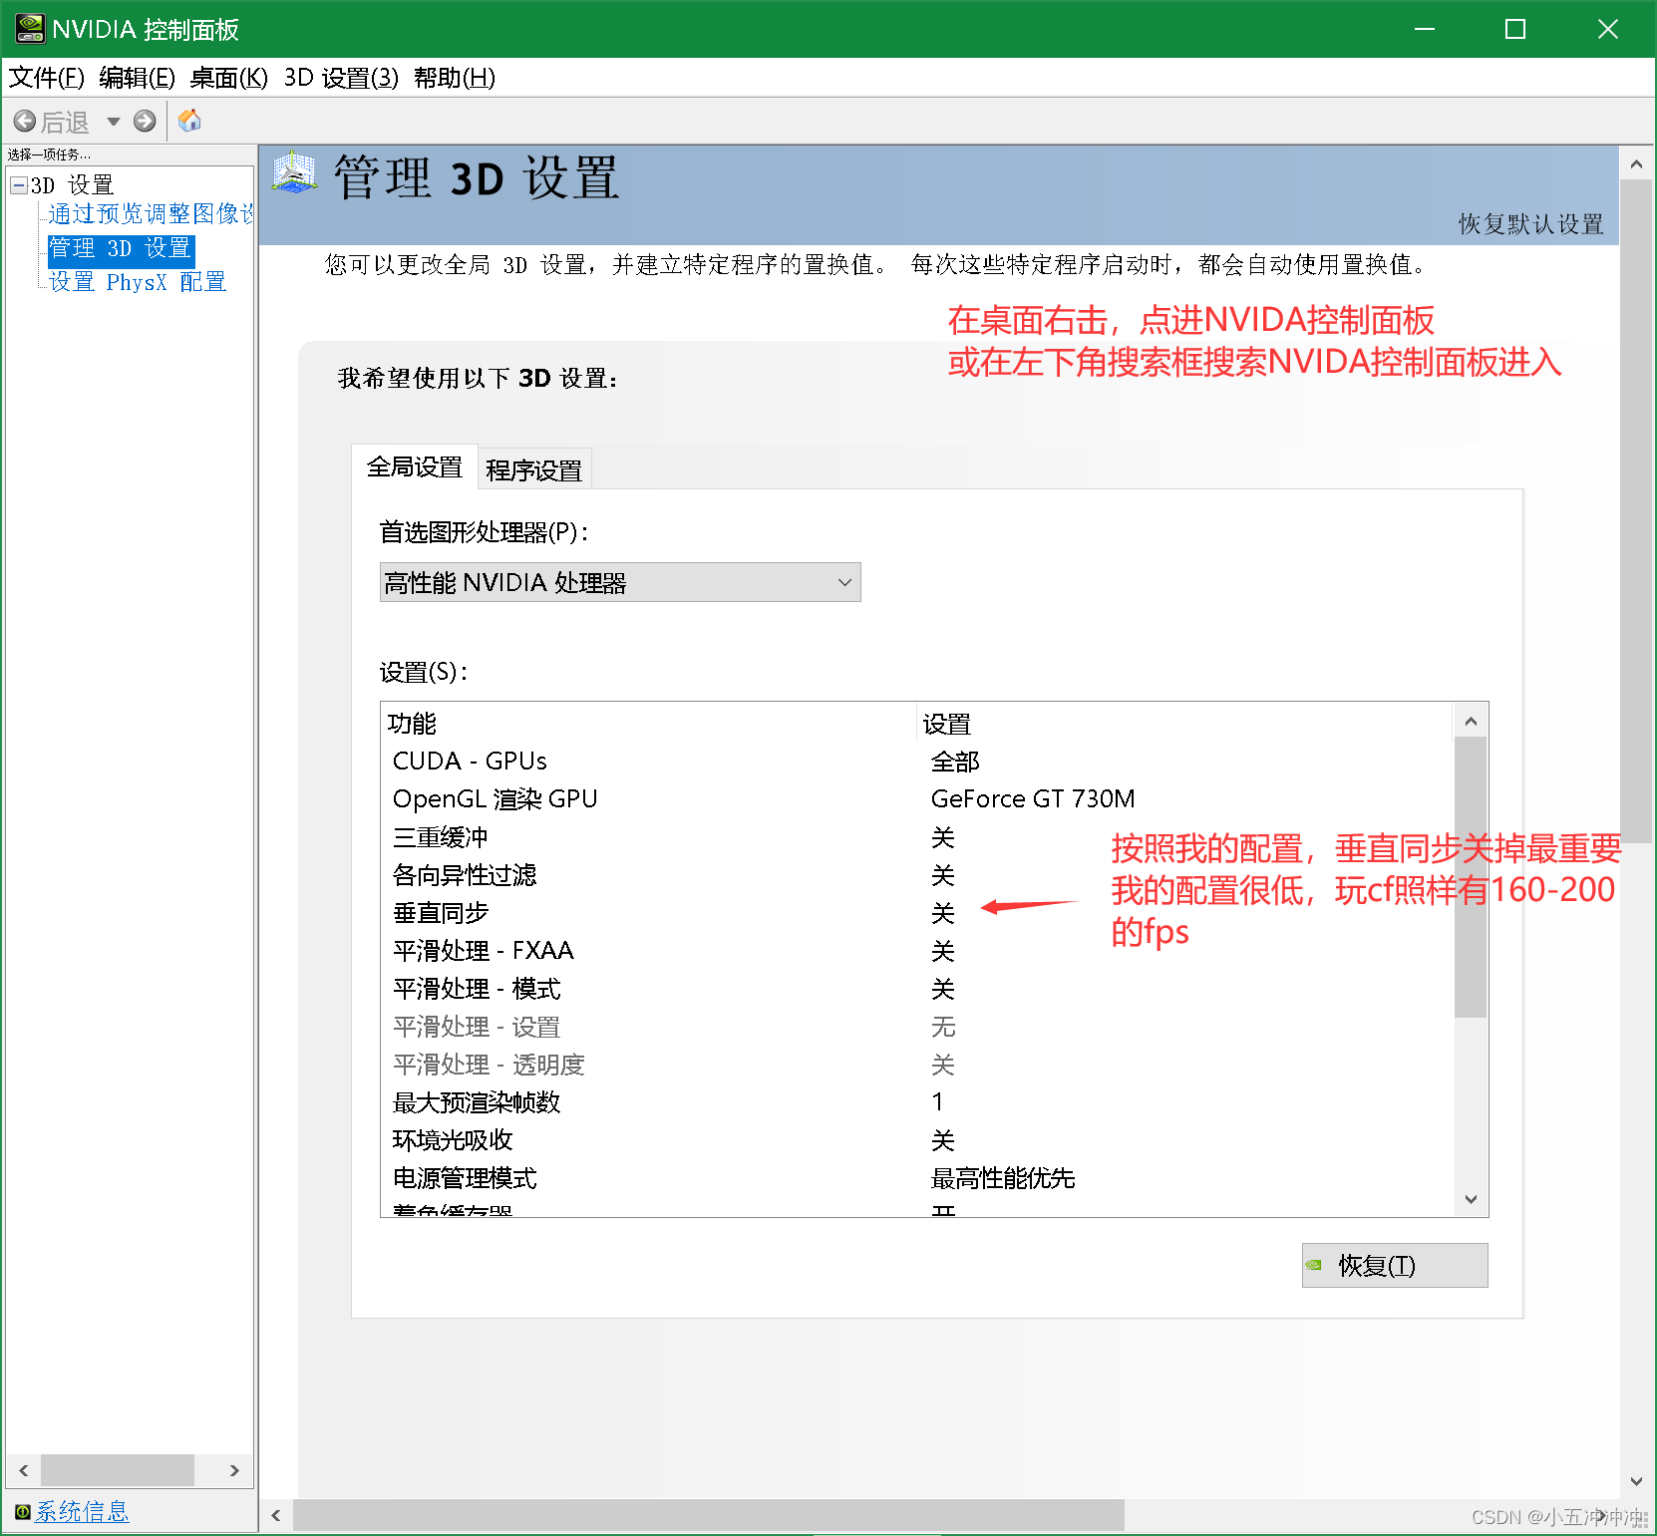Click main page scroll down arrow

pyautogui.click(x=1636, y=1481)
